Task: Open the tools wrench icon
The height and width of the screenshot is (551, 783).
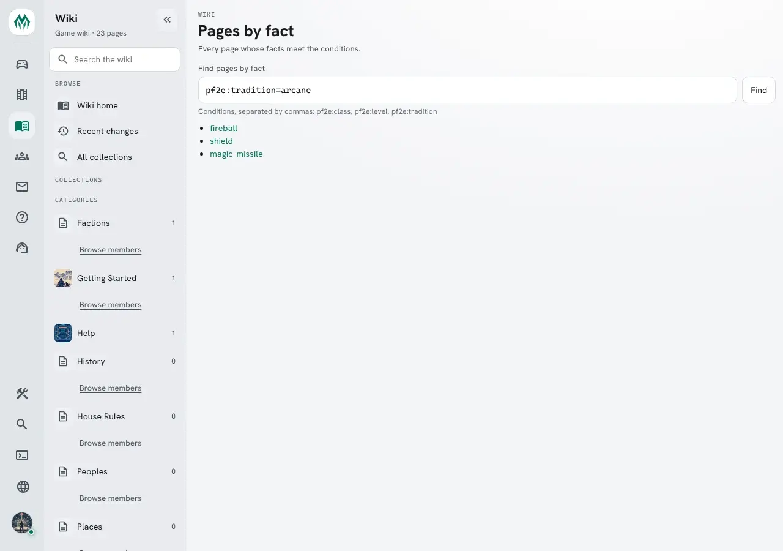Action: coord(22,394)
